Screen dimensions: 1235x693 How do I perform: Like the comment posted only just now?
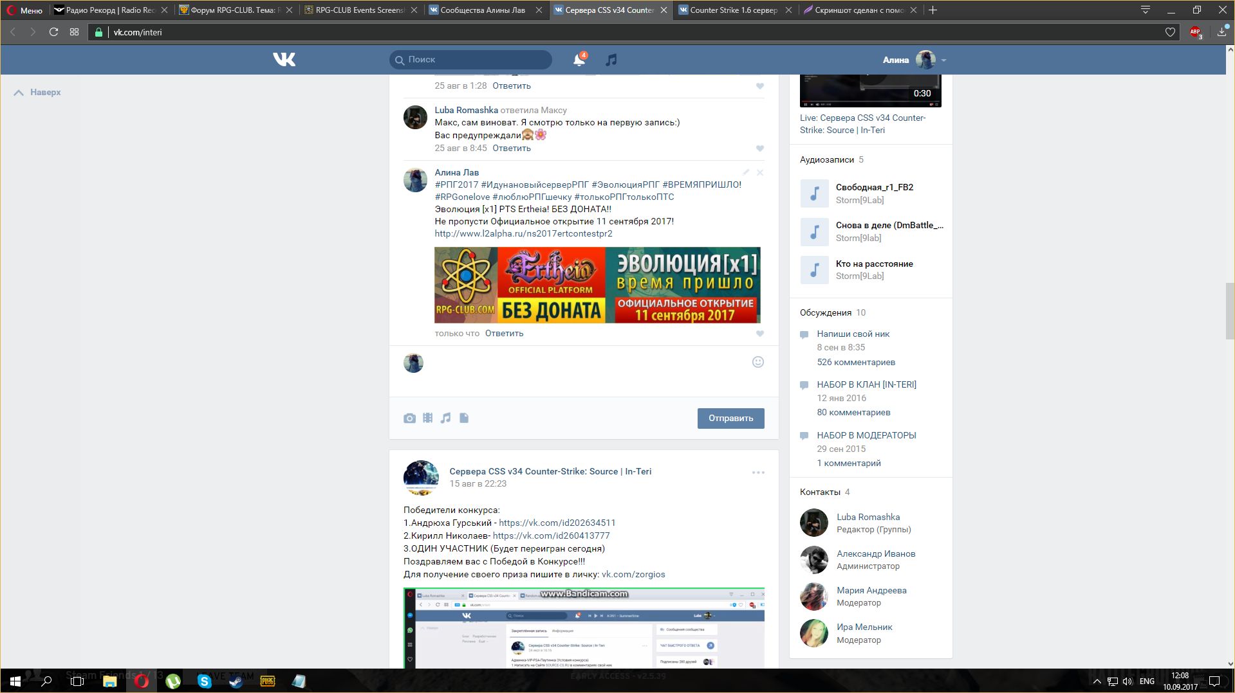click(x=760, y=334)
